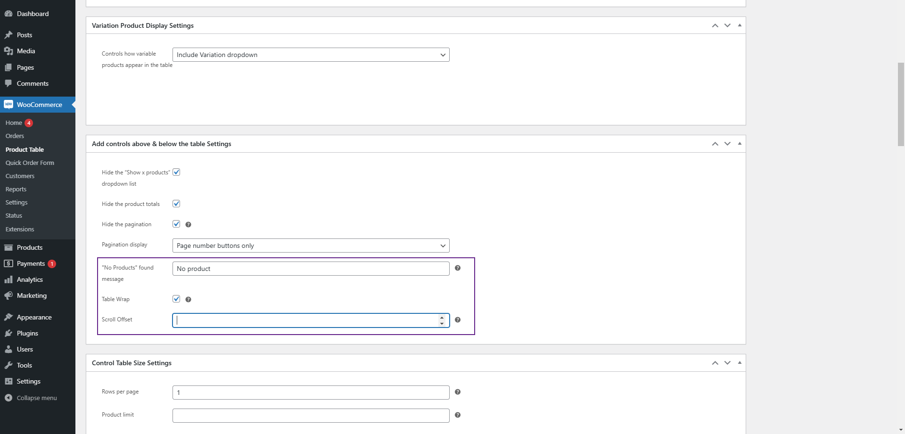Open Extensions submenu item

[20, 229]
